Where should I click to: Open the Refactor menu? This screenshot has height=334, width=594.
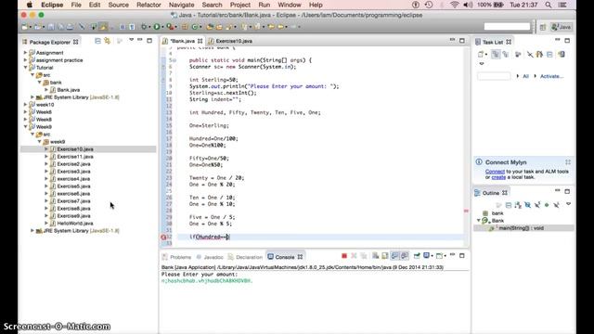(148, 5)
